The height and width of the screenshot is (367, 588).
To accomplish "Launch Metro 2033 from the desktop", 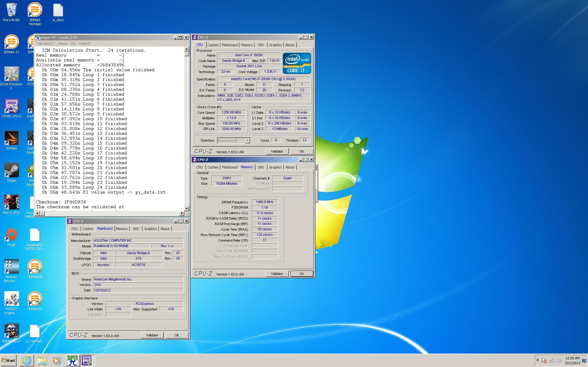I will tap(11, 205).
